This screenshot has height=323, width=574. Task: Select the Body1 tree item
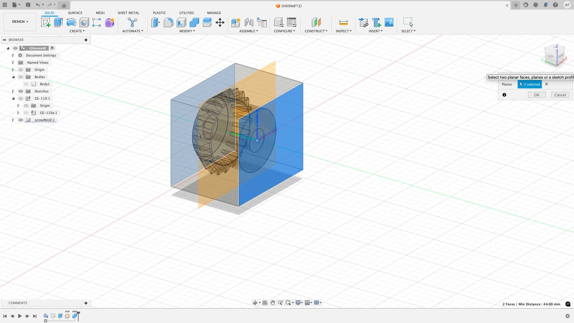[x=45, y=84]
